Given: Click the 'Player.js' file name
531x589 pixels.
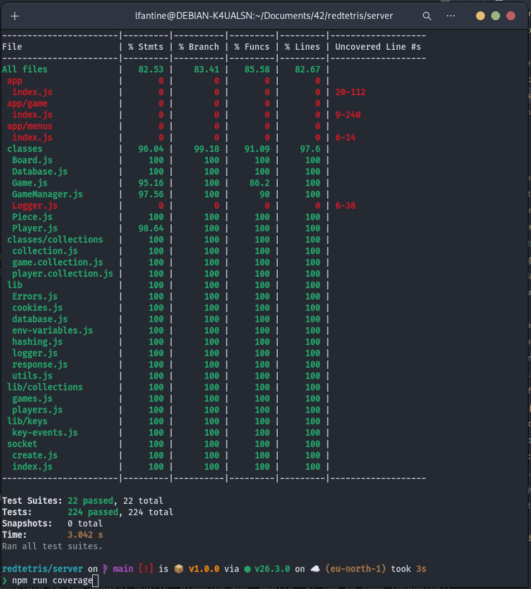Looking at the screenshot, I should click(35, 228).
